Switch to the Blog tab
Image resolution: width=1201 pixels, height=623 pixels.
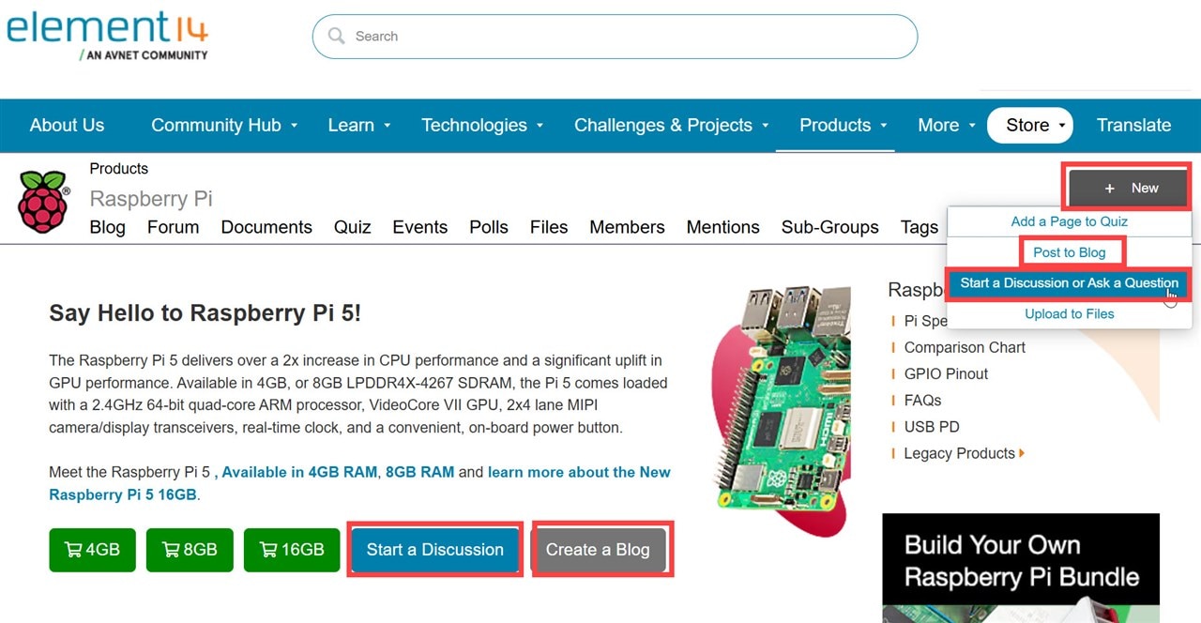point(107,227)
